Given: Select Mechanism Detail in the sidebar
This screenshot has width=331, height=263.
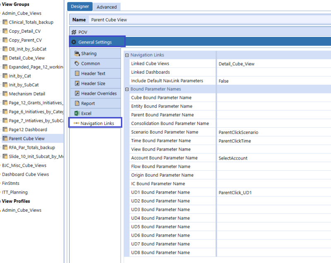Looking at the screenshot, I should (29, 93).
